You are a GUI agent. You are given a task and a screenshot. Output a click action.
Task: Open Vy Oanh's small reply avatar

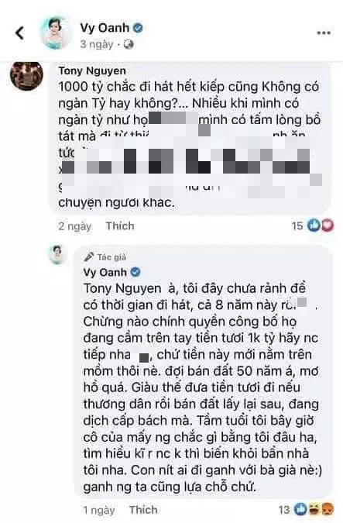click(57, 254)
